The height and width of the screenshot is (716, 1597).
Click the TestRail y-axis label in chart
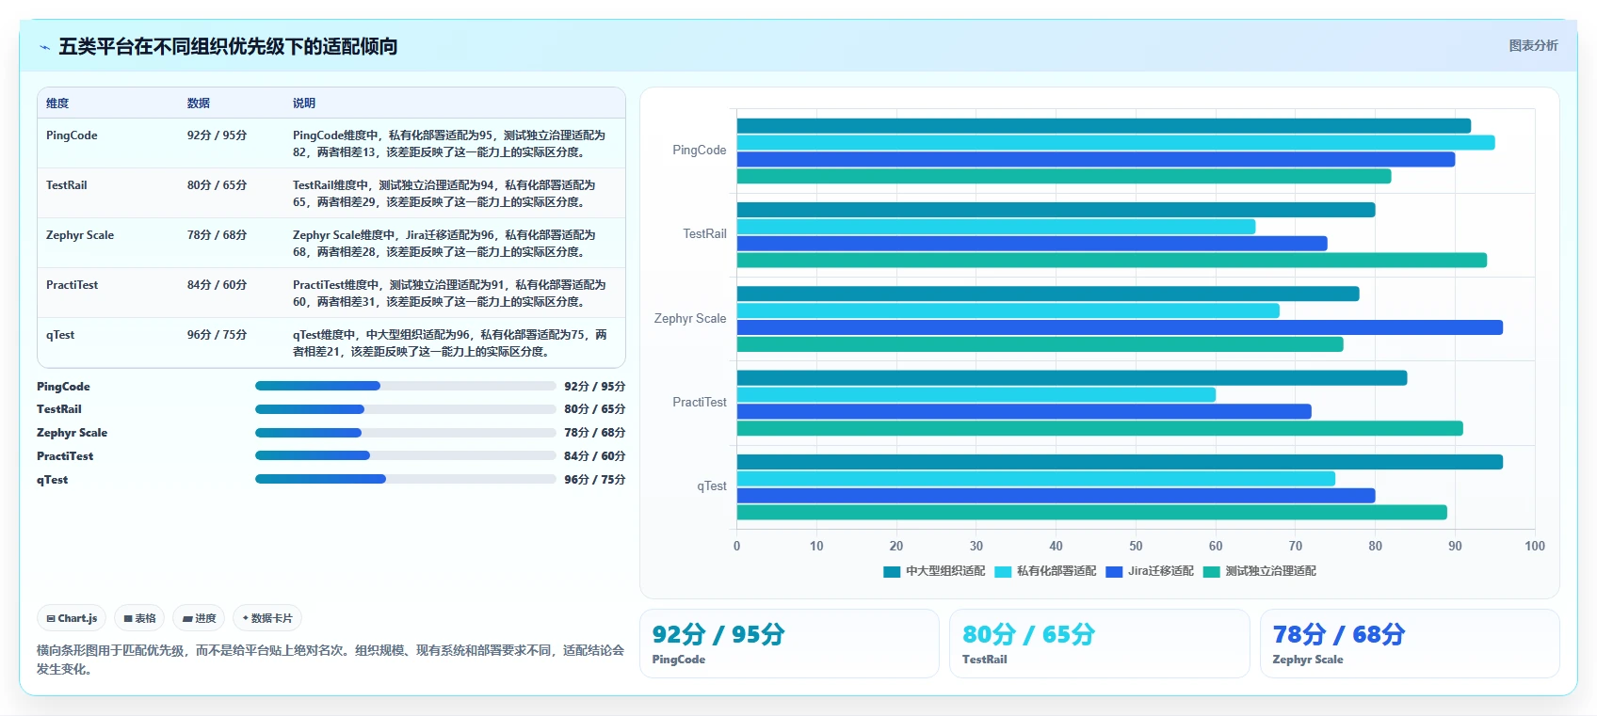[x=704, y=234]
